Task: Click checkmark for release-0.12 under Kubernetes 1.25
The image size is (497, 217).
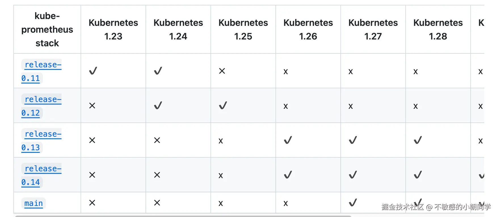Action: pyautogui.click(x=223, y=106)
